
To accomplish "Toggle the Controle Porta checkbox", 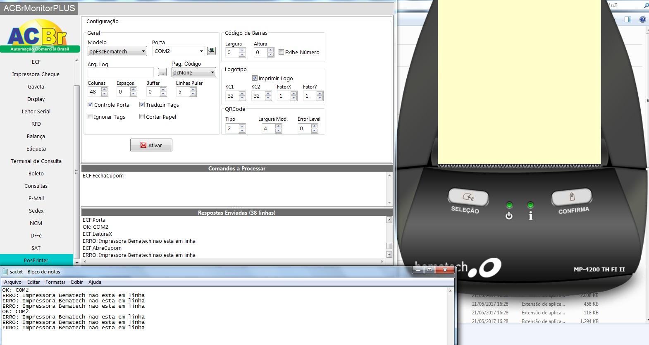I will pos(91,105).
